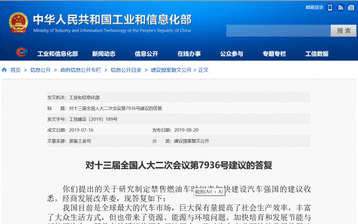Open 政府信息公开专栏 breadcrumb link

[x=81, y=70]
